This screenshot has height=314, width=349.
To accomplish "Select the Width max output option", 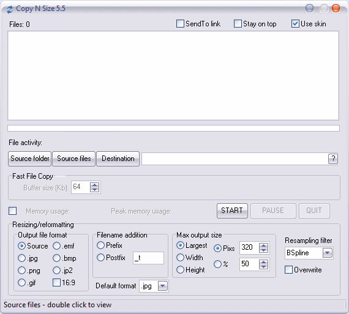I will [x=180, y=258].
